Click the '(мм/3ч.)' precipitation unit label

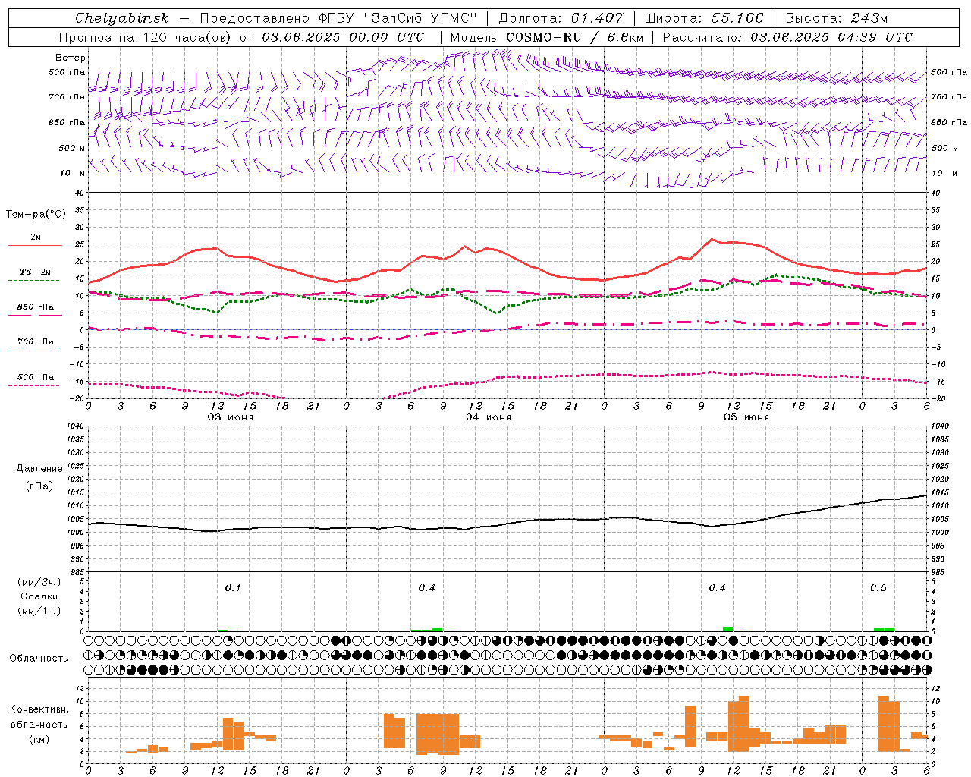[39, 582]
